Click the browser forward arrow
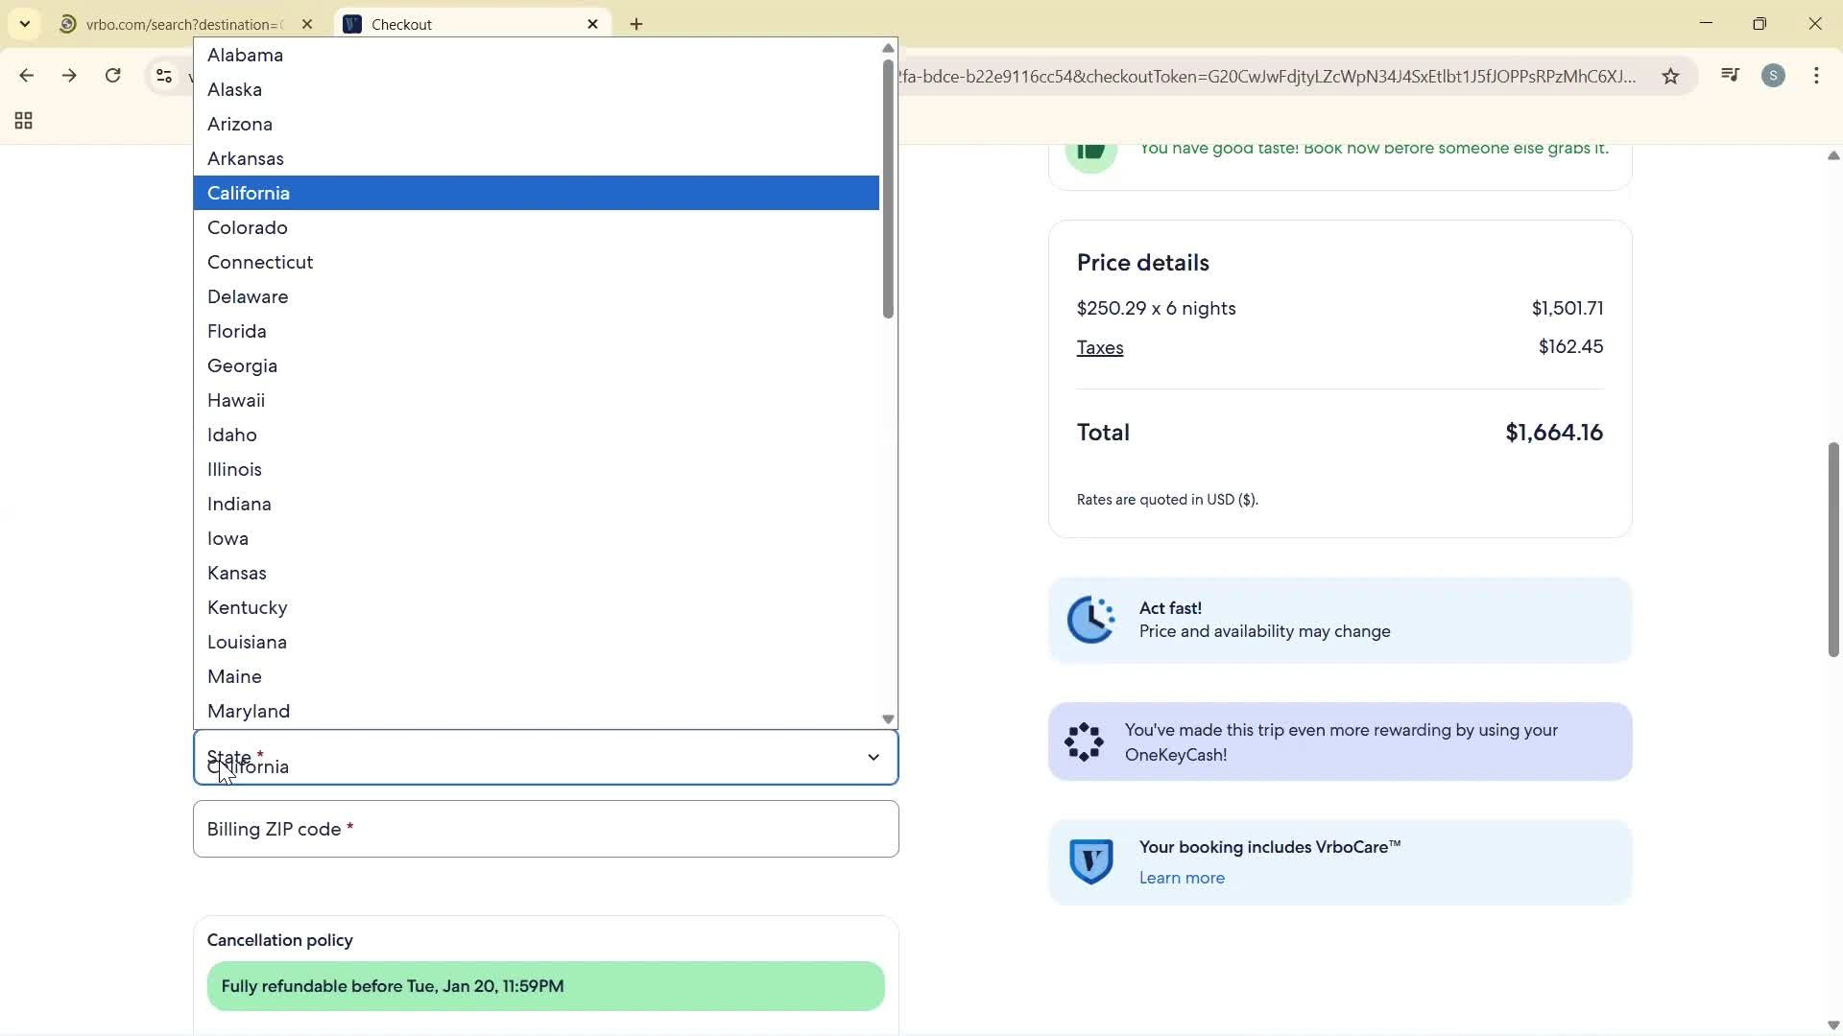 69,75
